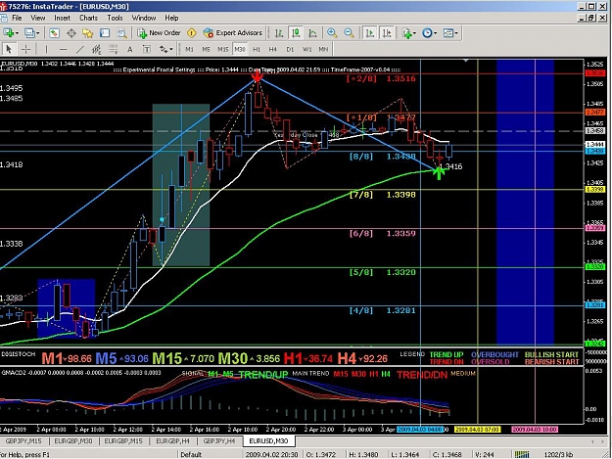Image resolution: width=612 pixels, height=459 pixels.
Task: Show the Navigator panel (folder with star)
Action: (88, 33)
